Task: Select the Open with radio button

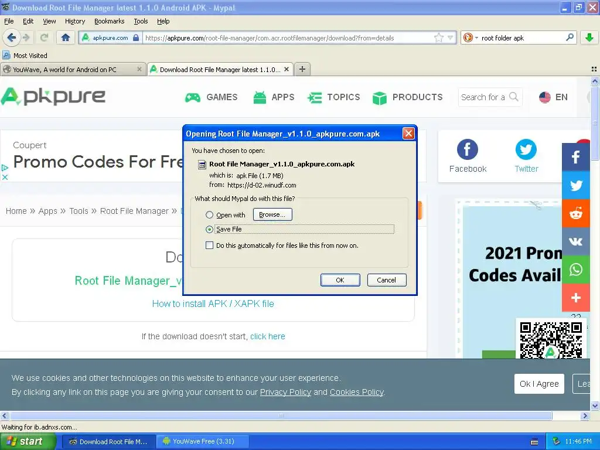Action: pos(209,214)
